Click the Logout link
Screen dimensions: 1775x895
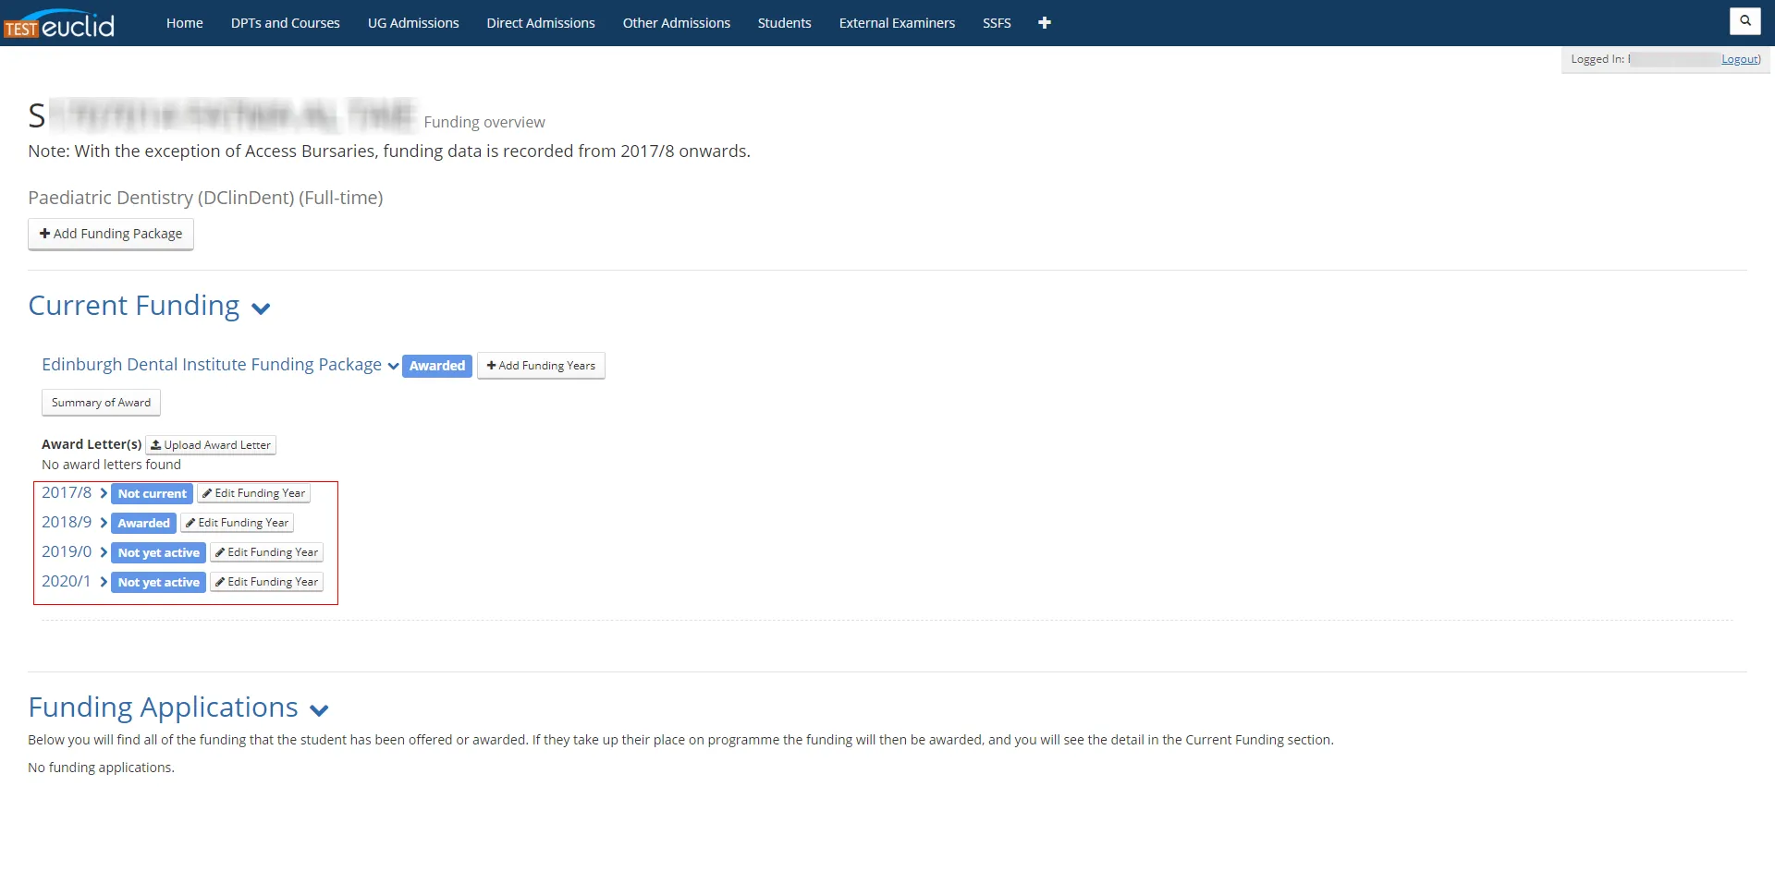[1740, 60]
